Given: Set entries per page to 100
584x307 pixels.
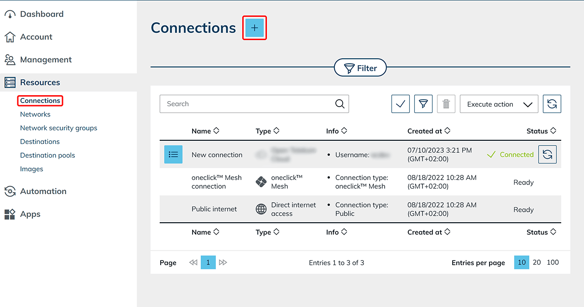Looking at the screenshot, I should 553,262.
